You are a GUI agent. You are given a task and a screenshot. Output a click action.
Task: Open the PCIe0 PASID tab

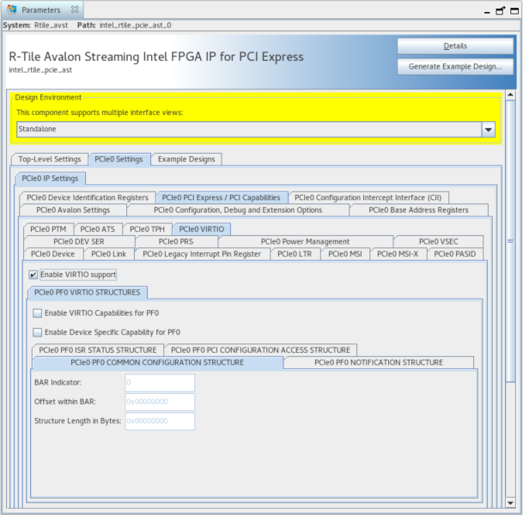tap(455, 254)
